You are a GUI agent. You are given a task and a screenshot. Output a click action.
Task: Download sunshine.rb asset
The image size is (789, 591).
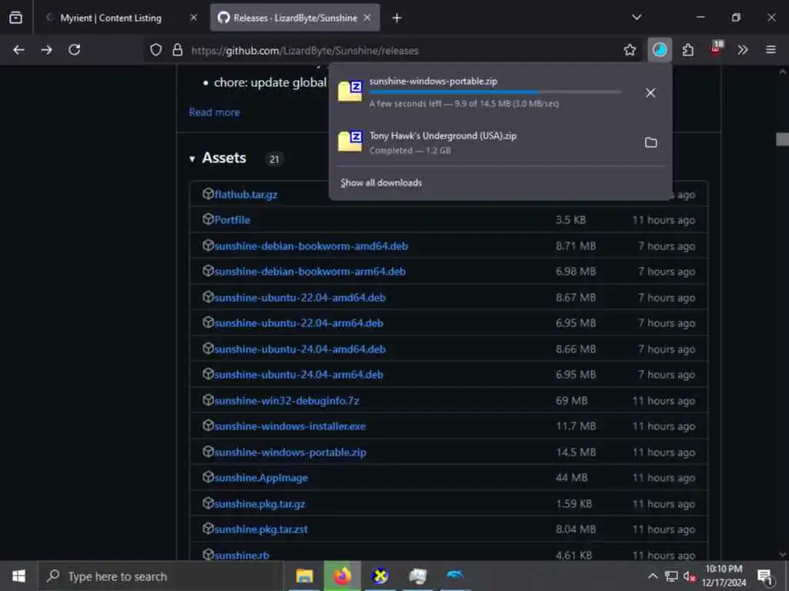click(241, 555)
